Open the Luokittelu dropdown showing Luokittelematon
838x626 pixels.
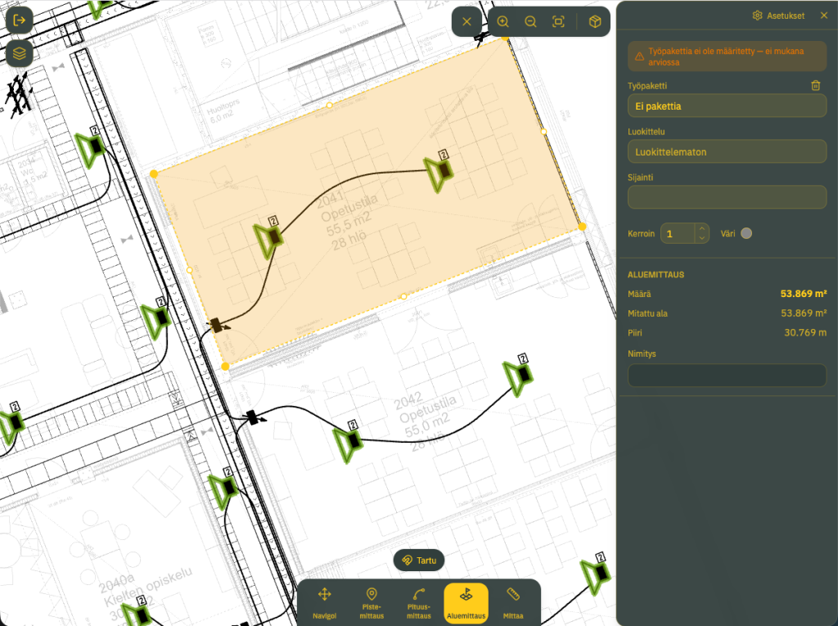727,152
